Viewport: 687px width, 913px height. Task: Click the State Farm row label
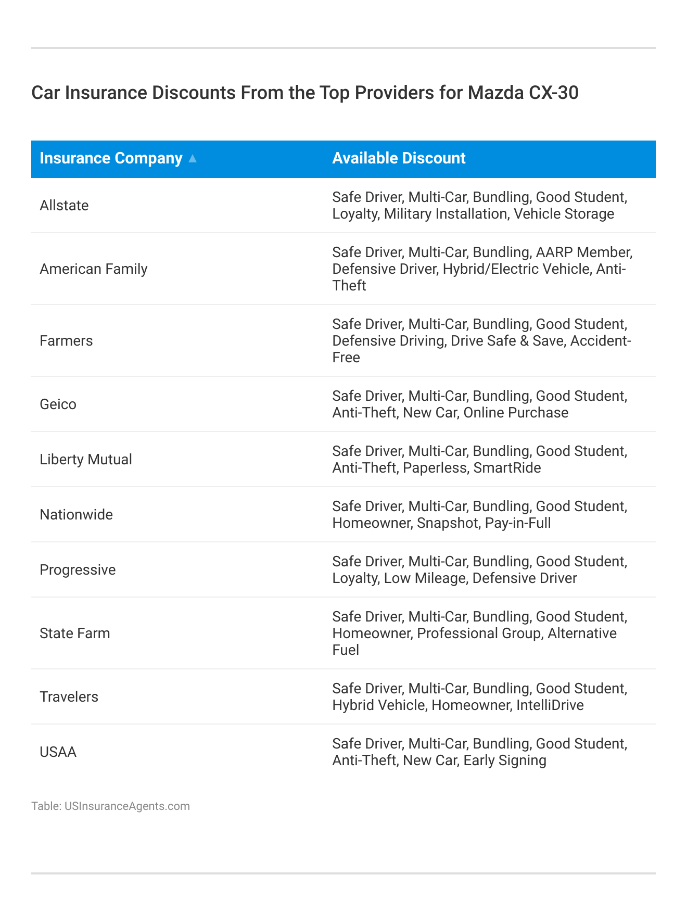[75, 633]
